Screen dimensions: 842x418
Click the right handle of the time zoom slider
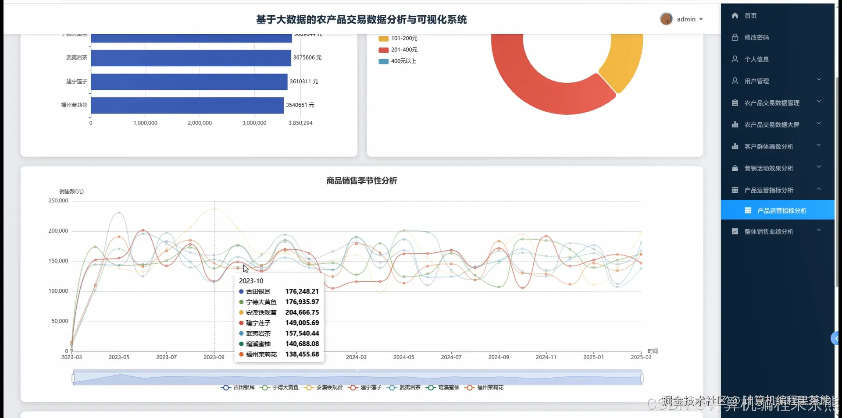coord(642,378)
